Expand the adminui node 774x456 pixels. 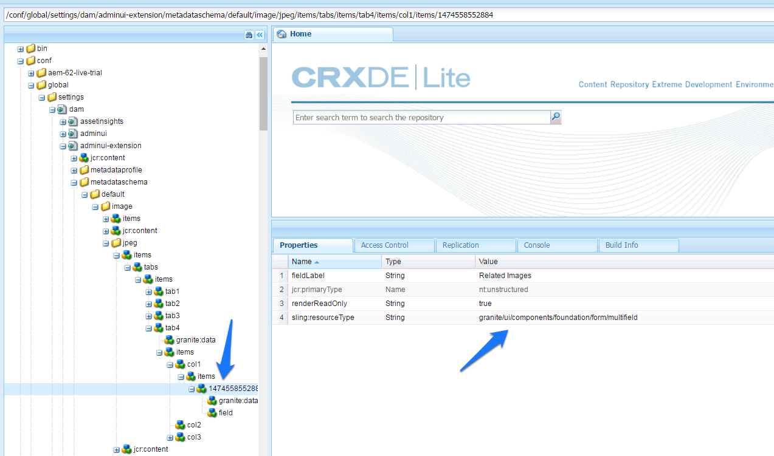click(x=63, y=134)
